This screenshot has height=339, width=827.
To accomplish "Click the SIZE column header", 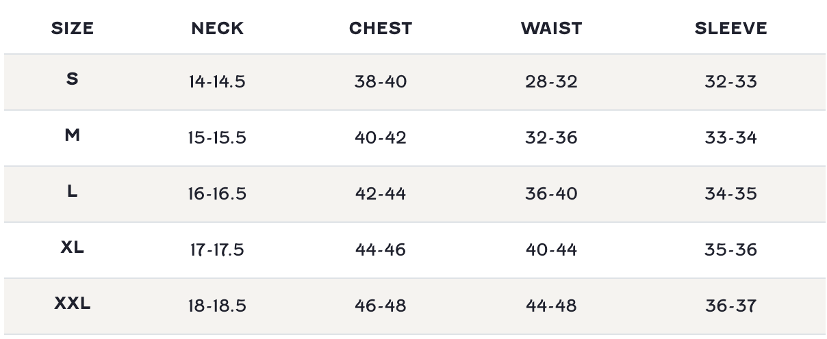I will click(x=73, y=28).
